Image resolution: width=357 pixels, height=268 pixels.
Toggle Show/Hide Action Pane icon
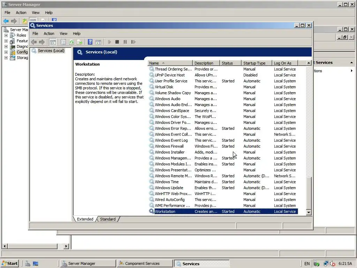[x=98, y=42]
